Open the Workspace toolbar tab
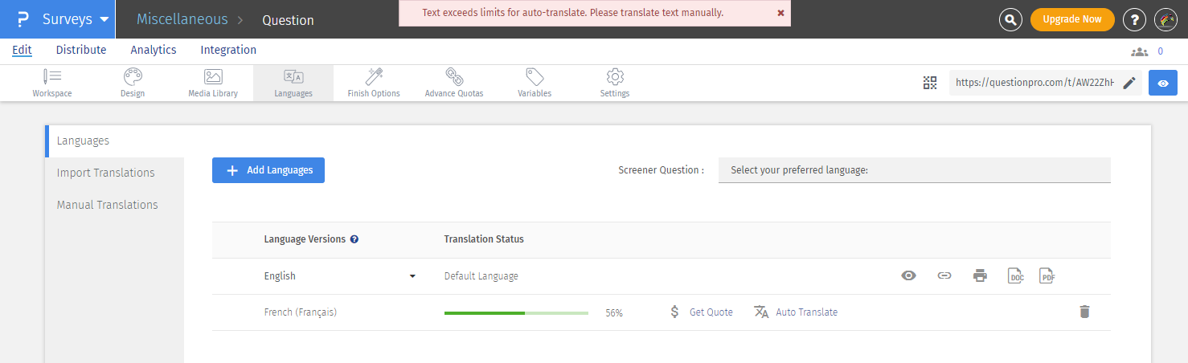Viewport: 1188px width, 363px height. pos(52,83)
